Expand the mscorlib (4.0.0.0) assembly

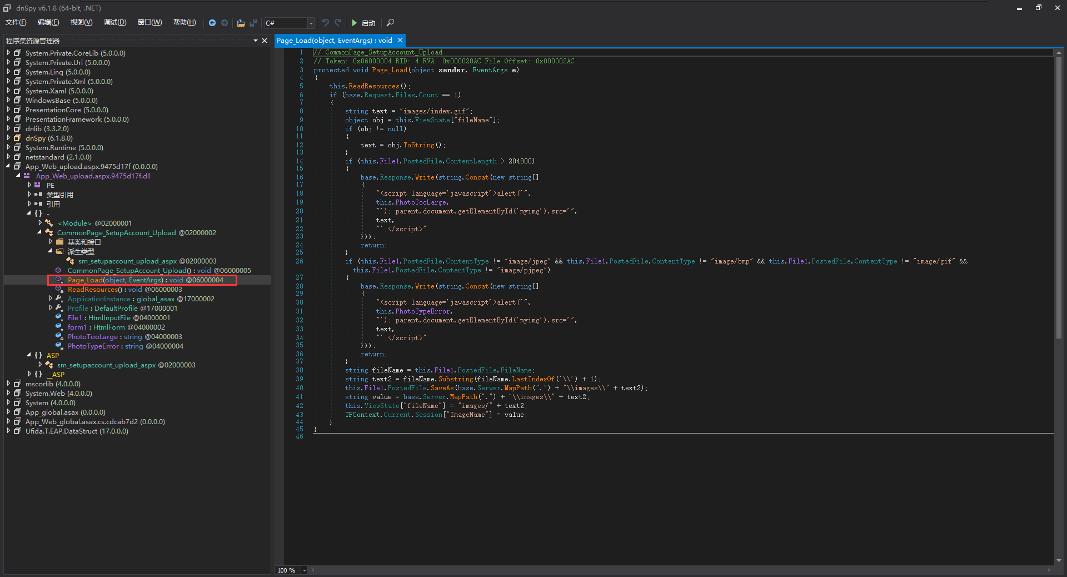pos(8,384)
